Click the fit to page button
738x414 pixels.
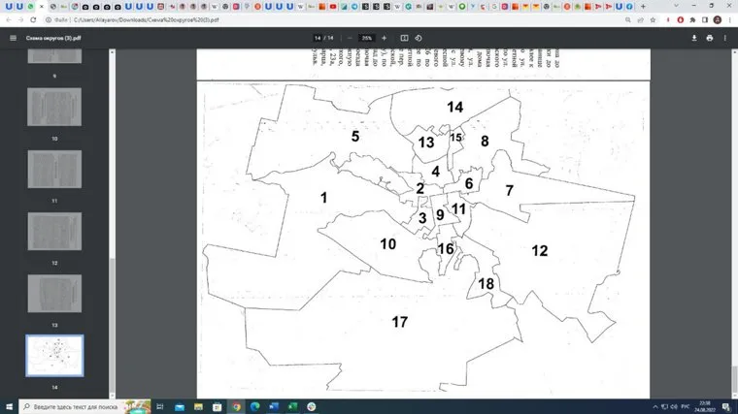405,38
